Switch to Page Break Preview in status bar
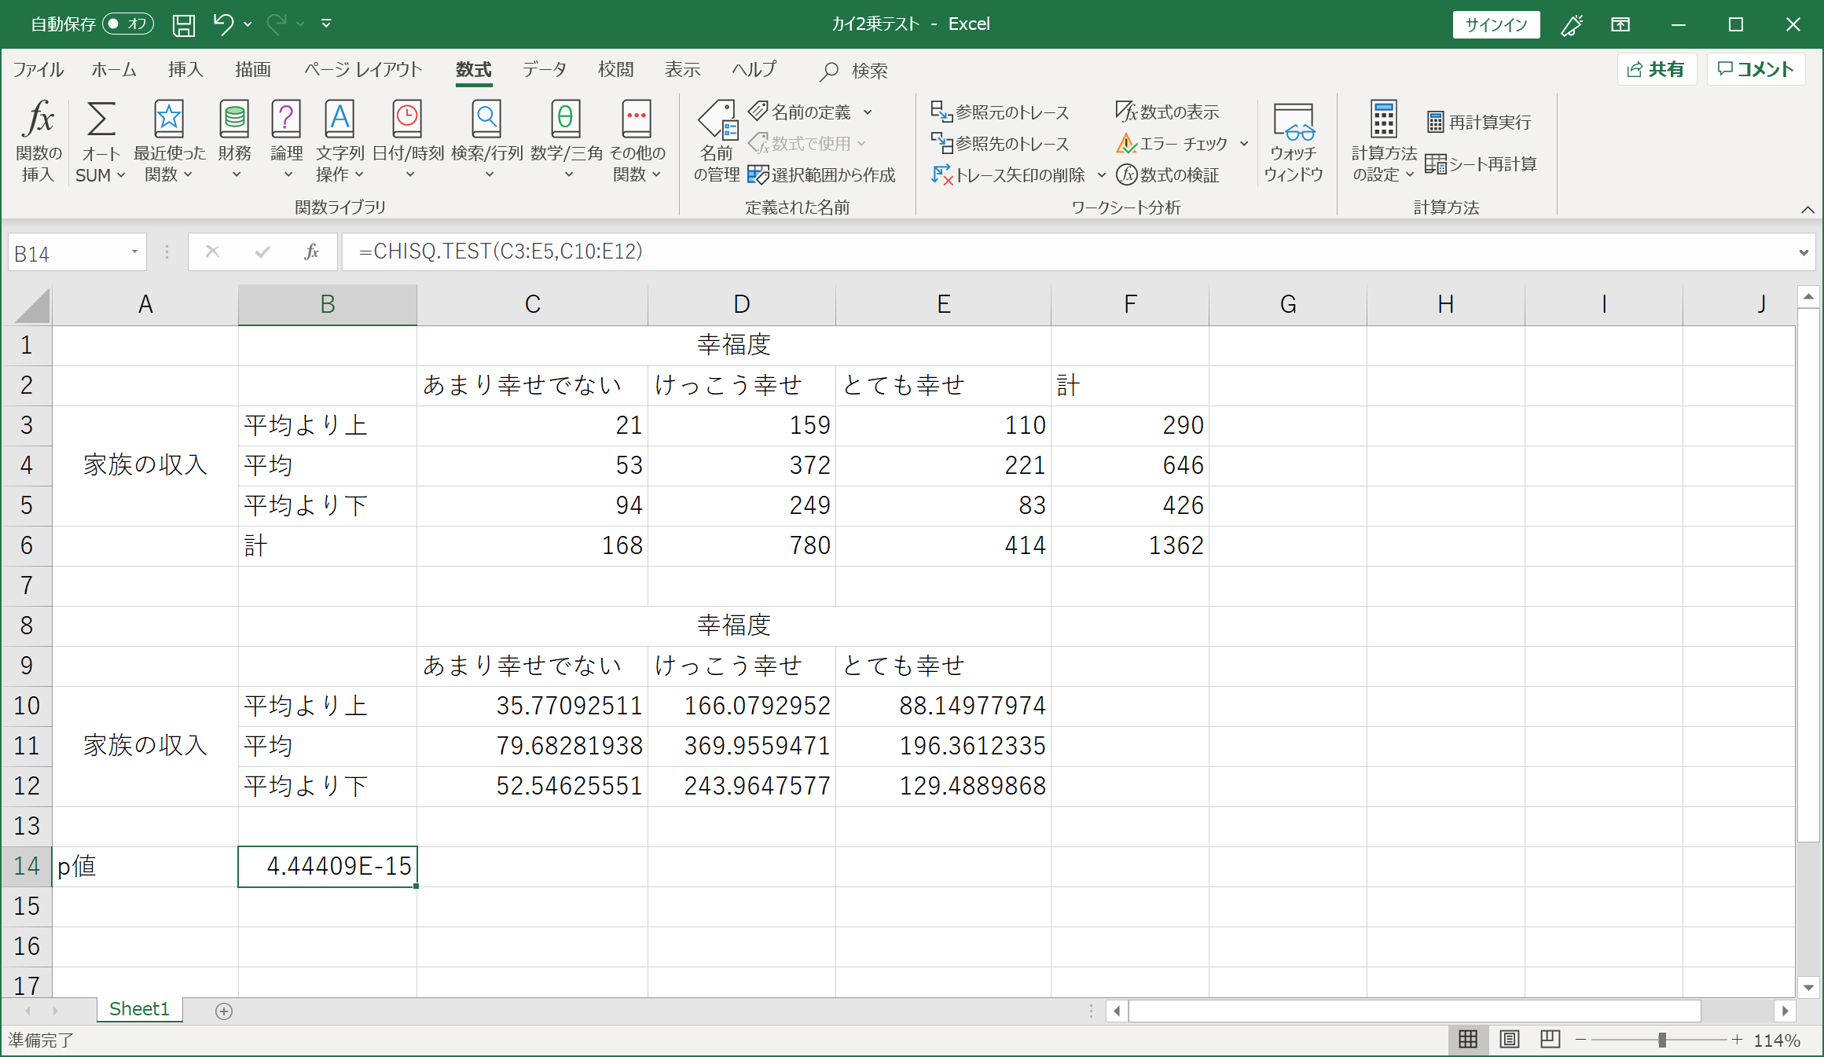The height and width of the screenshot is (1057, 1824). [x=1550, y=1040]
